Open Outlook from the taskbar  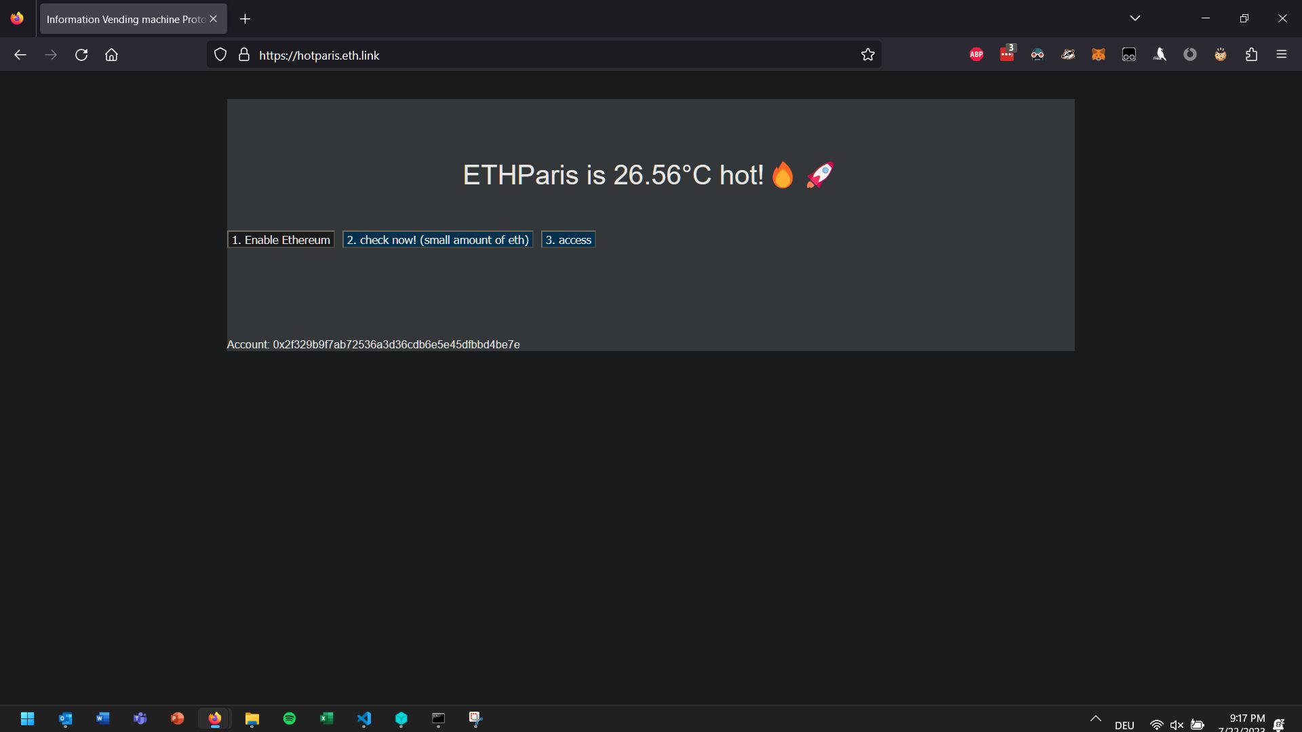click(65, 718)
